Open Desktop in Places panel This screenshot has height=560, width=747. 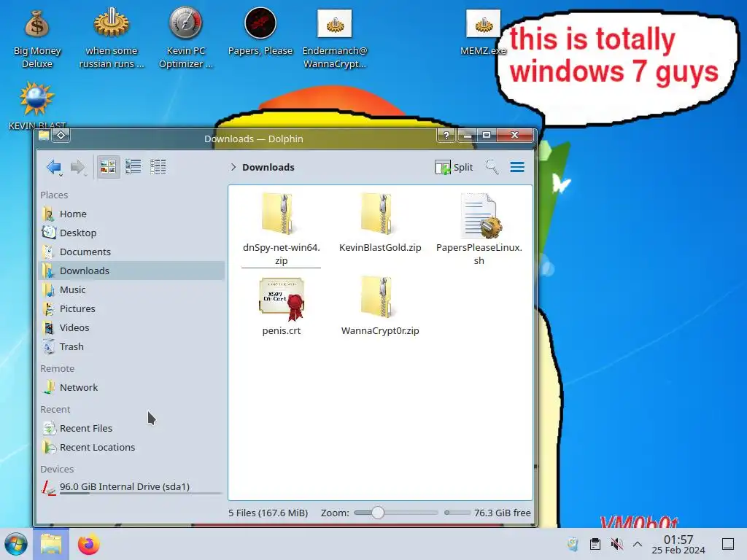pos(131,233)
